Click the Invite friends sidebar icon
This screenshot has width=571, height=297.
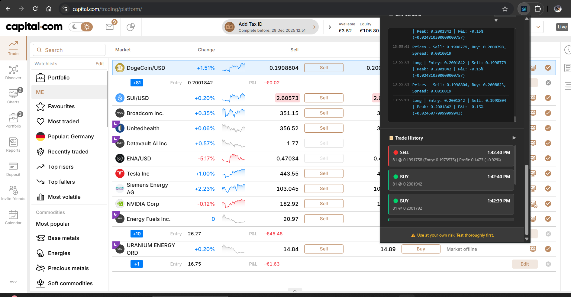pyautogui.click(x=13, y=193)
